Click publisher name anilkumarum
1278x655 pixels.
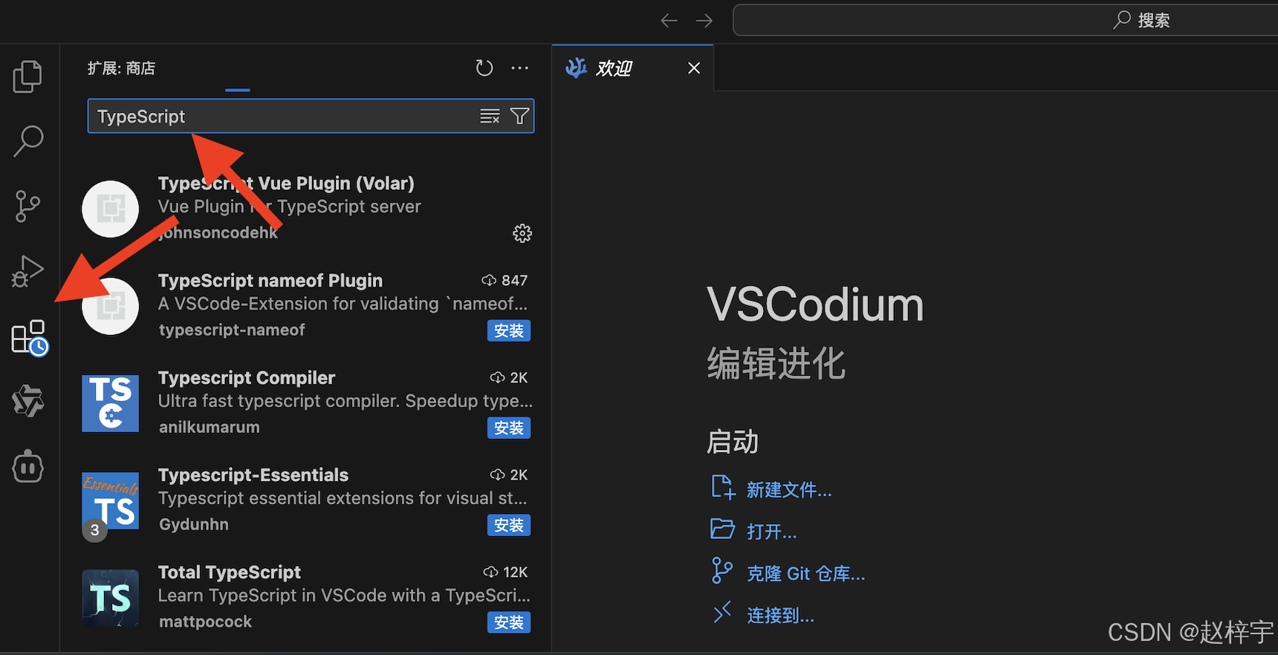coord(210,427)
